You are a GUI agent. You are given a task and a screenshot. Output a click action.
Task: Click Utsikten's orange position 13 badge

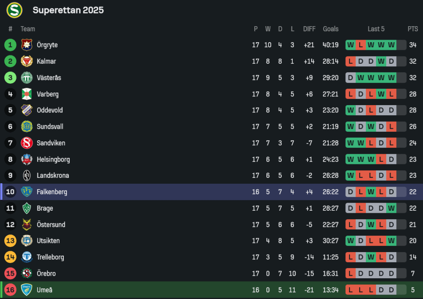(11, 241)
